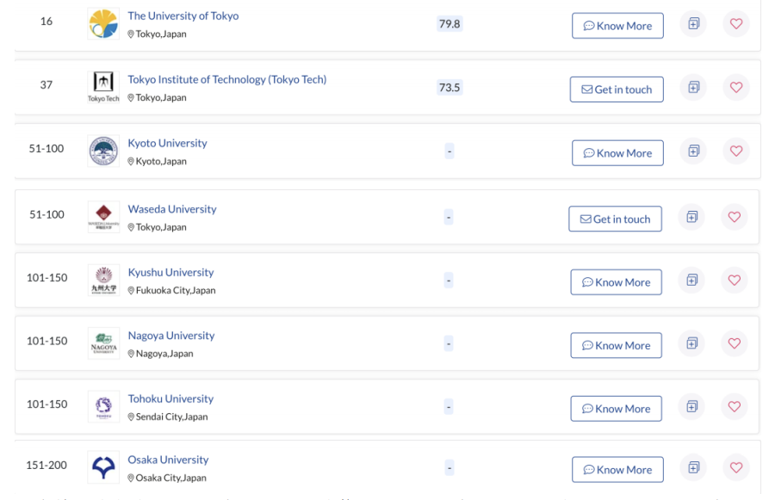Screen dimensions: 769x500
Task: Favorite Kyushu University with heart icon
Action: click(735, 280)
